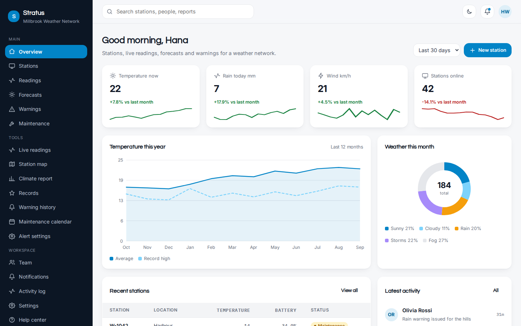Click the Temperature now sparkline chart
Screen dimensions: 521x326
click(151, 114)
